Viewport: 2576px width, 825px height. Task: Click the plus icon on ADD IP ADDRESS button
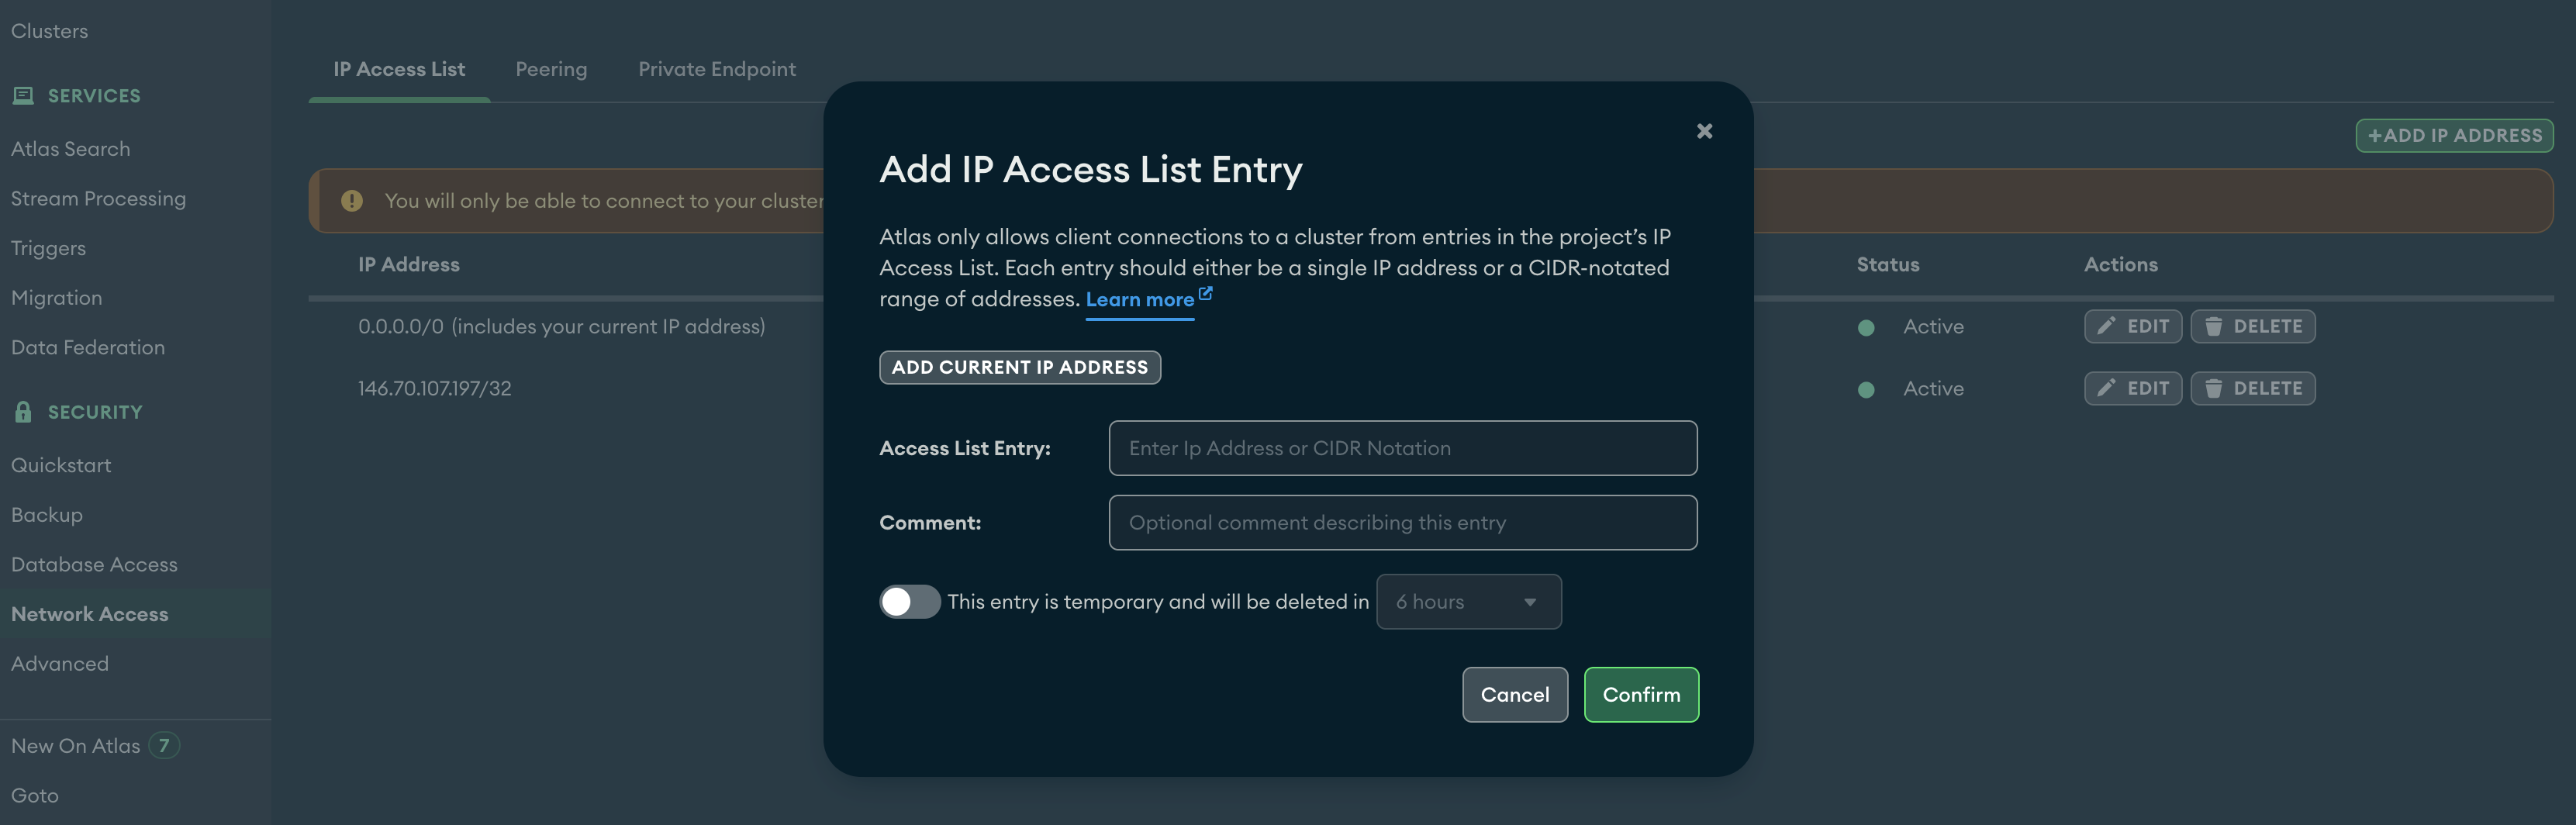tap(2377, 135)
